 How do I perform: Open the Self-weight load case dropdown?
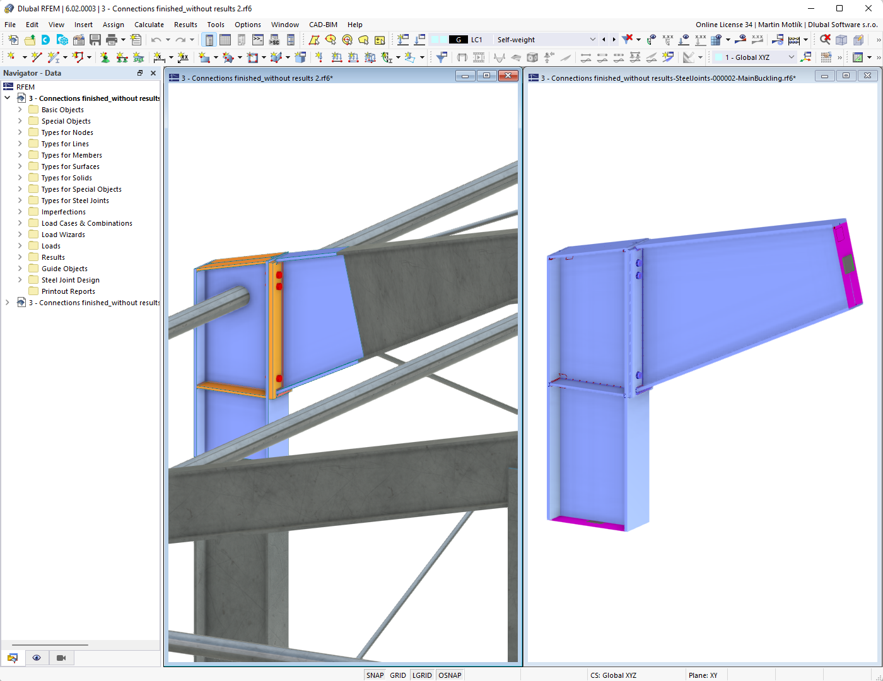coord(593,39)
